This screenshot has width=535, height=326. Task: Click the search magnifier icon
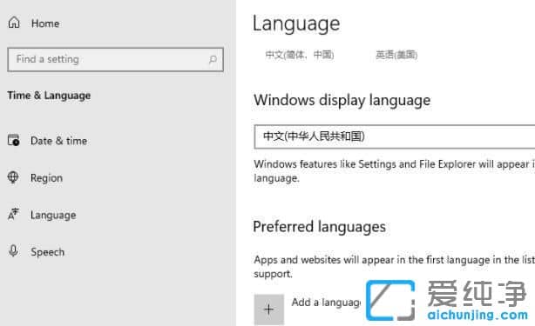213,60
